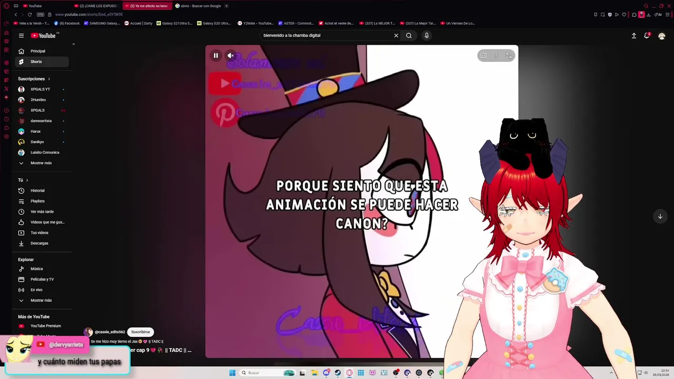674x379 pixels.
Task: Open Danikyo subscription channel
Action: [42, 142]
